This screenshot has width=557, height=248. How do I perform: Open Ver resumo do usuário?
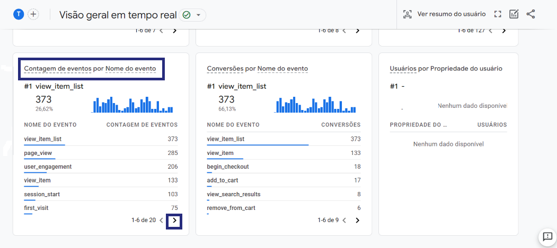(444, 14)
